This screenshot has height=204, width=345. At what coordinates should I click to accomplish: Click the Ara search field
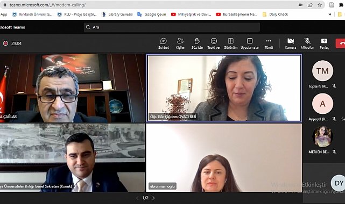pos(172,27)
